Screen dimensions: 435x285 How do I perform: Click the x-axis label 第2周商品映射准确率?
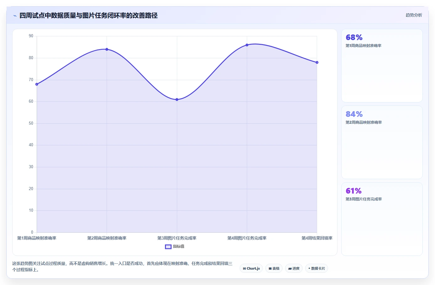[x=107, y=238]
